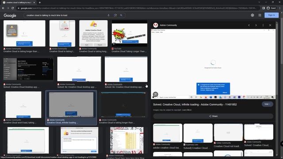Open the large preview image of Creative Cloud loading

coord(213,64)
